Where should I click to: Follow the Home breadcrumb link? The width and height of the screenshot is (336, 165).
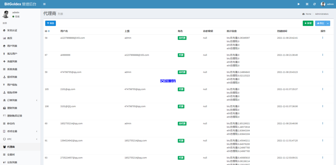coord(307,14)
